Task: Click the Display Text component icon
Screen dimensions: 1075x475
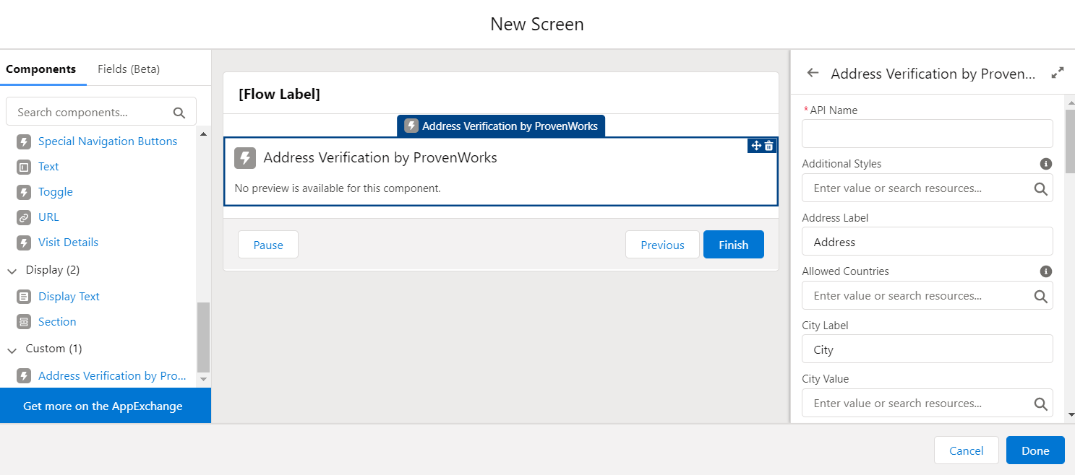Action: (x=24, y=297)
